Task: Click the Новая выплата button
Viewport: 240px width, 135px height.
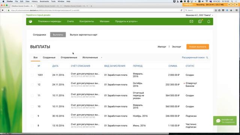Action: 198,46
